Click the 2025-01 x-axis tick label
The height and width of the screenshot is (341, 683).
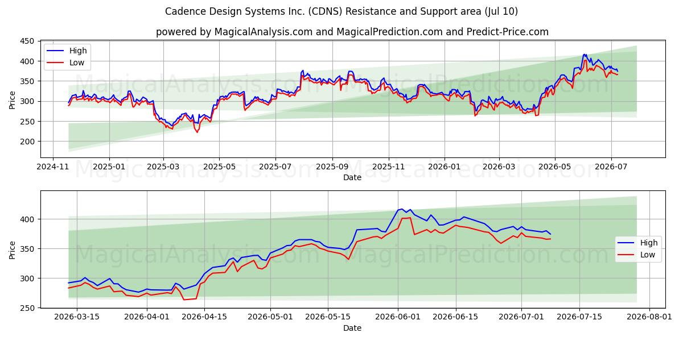(x=109, y=167)
